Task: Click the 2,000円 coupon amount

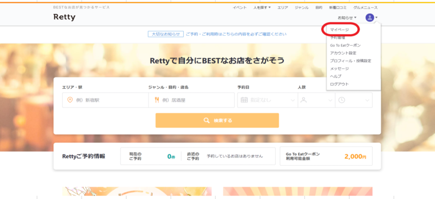Action: pyautogui.click(x=356, y=156)
